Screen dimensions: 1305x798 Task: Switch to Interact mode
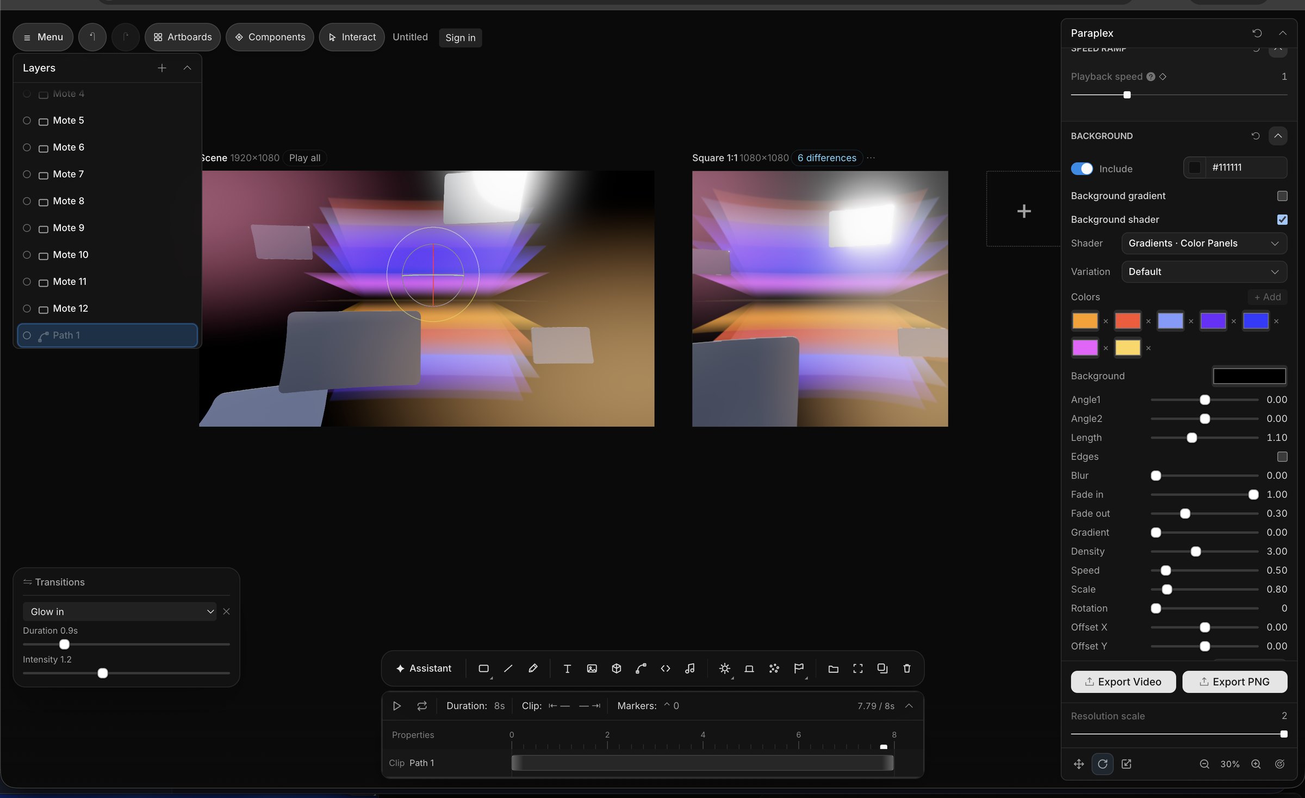click(x=352, y=37)
